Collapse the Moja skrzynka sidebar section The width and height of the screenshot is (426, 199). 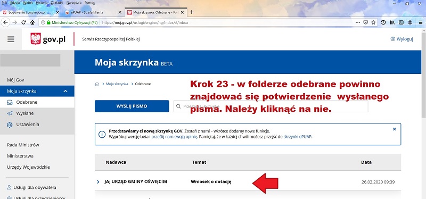pos(65,91)
